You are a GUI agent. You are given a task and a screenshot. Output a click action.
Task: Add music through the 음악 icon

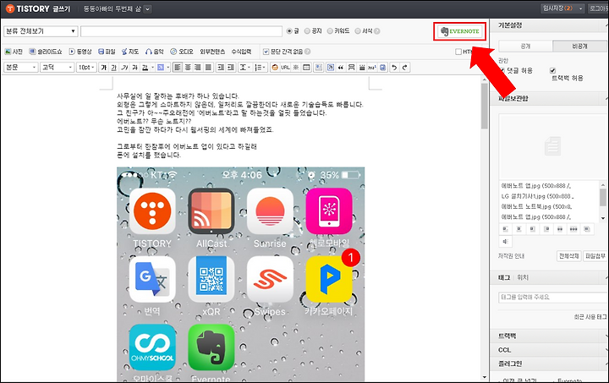[155, 52]
